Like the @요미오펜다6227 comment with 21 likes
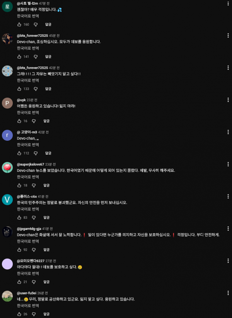 point(19,282)
